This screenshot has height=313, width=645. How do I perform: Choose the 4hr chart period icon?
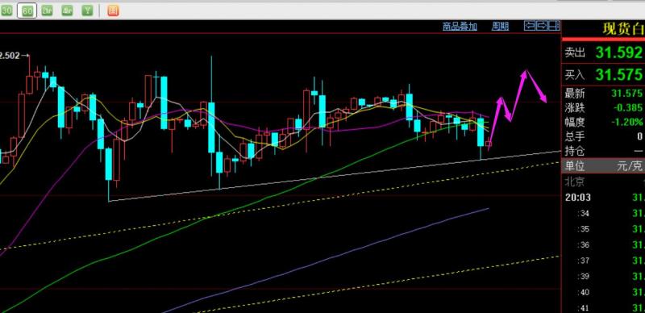(x=67, y=11)
